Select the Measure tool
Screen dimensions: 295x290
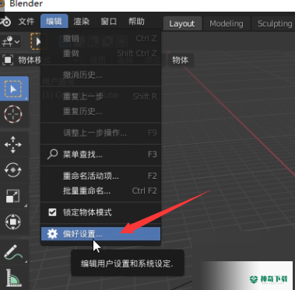[x=15, y=278]
